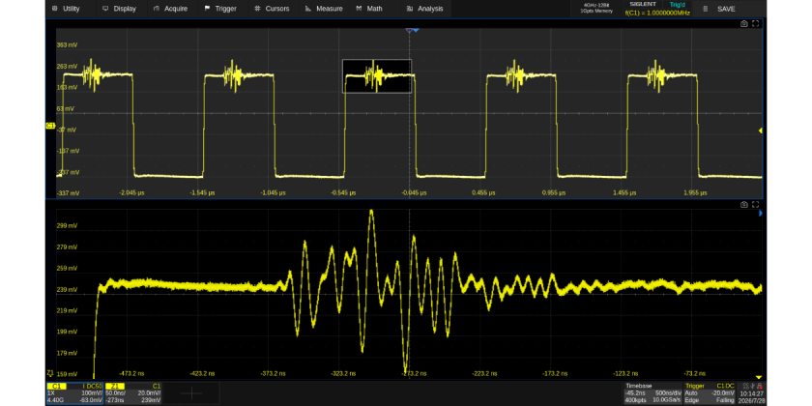Open the Z1 zoom descriptor box
This screenshot has height=406, width=812.
click(x=133, y=393)
